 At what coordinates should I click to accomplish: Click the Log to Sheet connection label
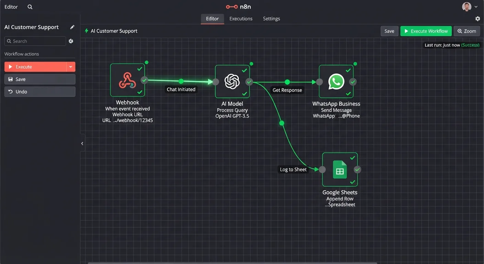(293, 169)
